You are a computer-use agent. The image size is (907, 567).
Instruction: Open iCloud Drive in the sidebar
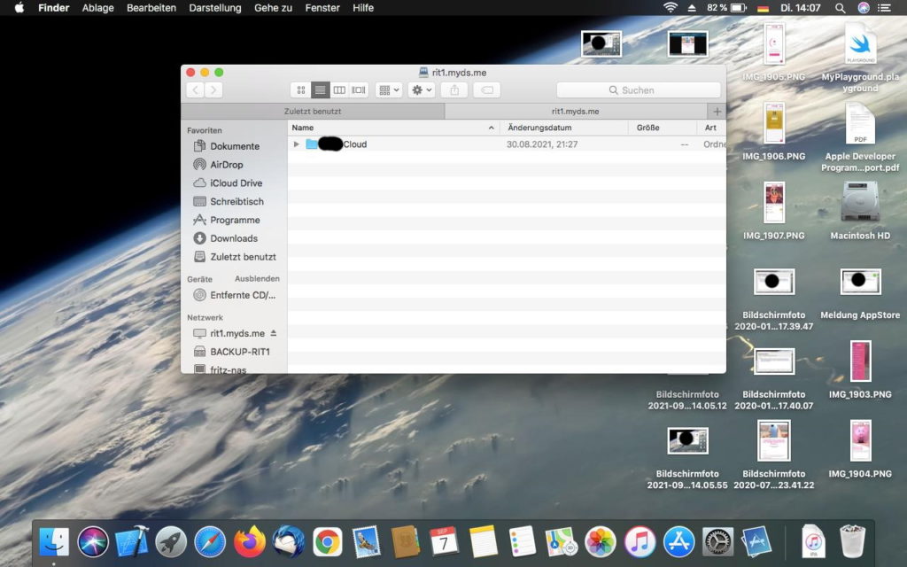pos(236,183)
